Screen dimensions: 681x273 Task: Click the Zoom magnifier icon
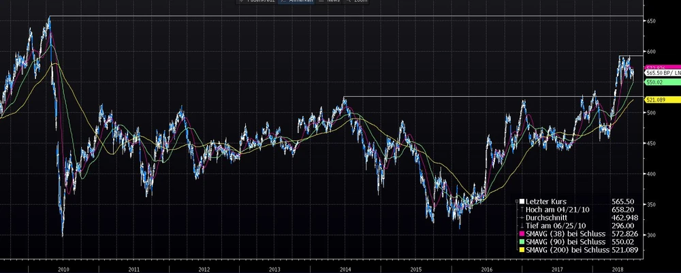[x=347, y=2]
